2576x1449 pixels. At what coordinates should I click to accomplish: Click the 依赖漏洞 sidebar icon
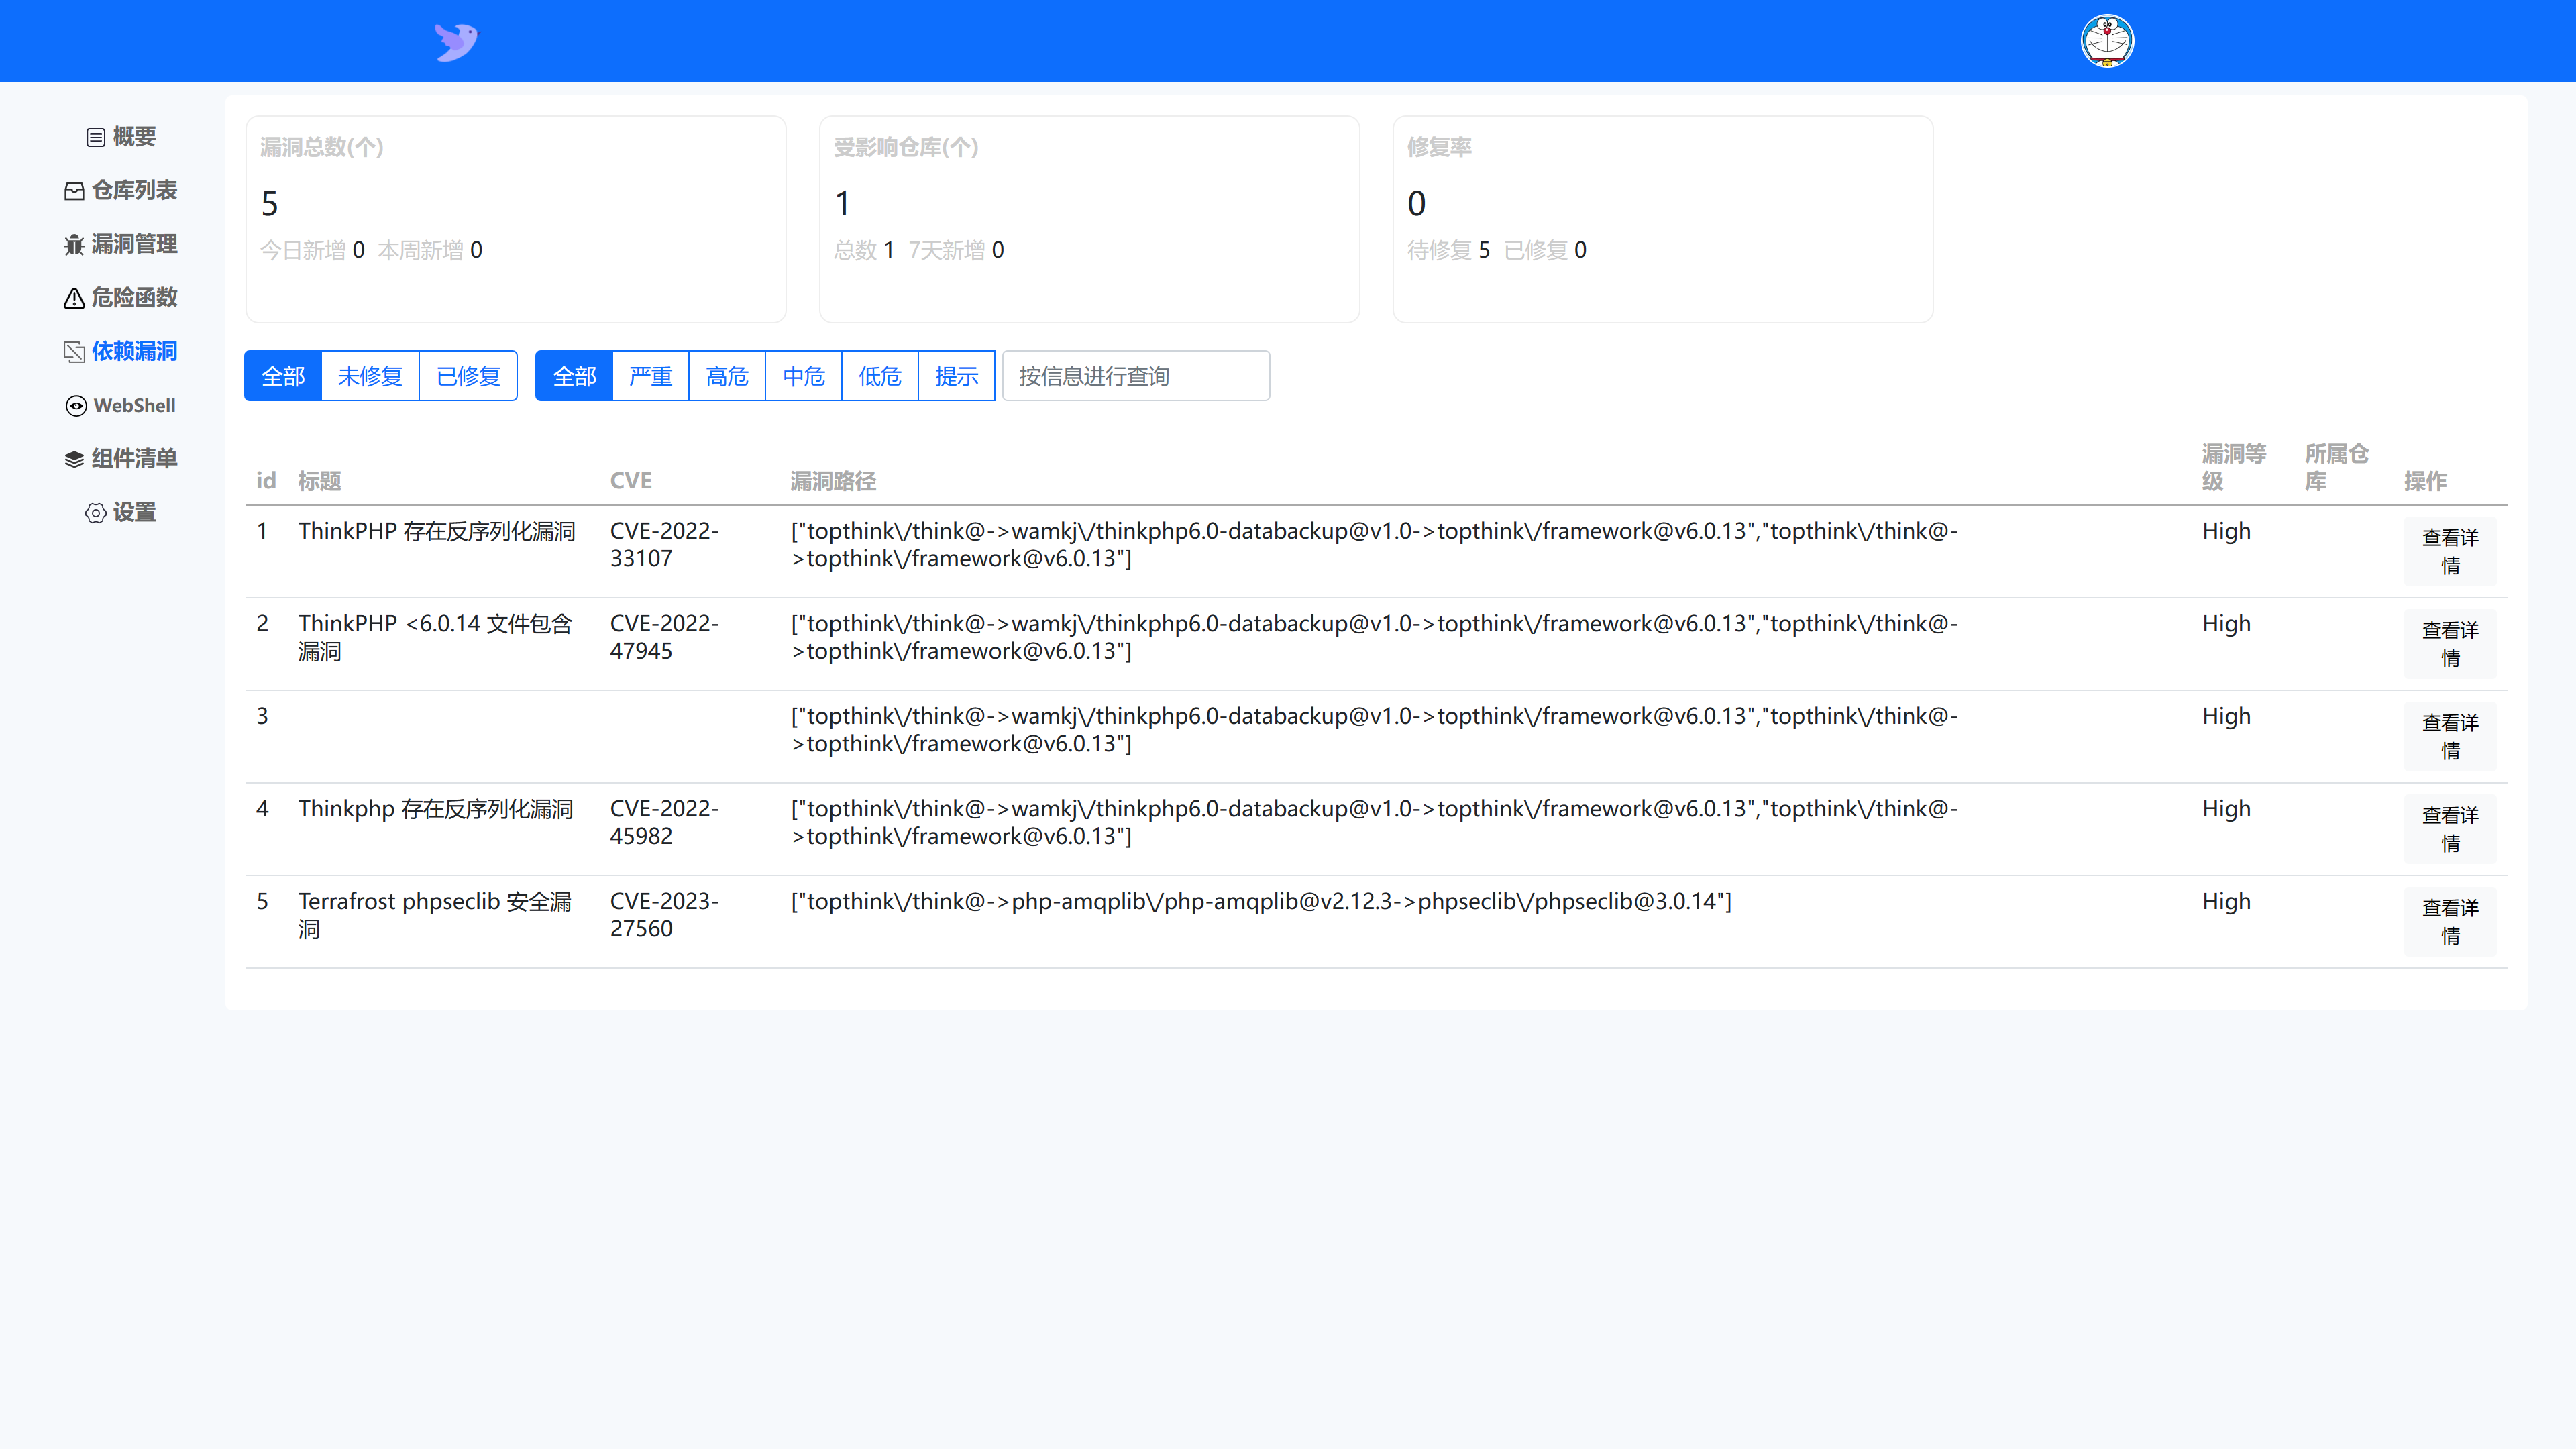point(75,352)
